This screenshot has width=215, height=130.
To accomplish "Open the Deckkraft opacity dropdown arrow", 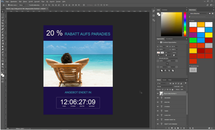I will tap(185, 86).
